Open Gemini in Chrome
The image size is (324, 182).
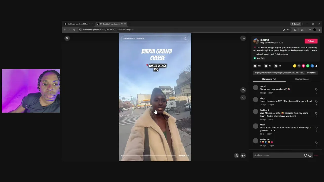coord(295,24)
